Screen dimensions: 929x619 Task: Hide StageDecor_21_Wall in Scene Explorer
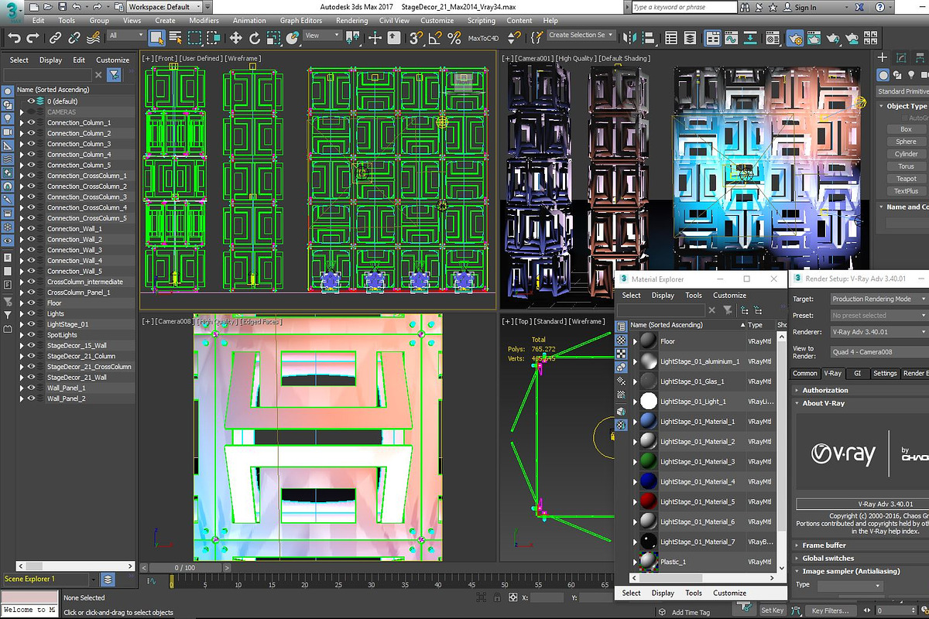pos(32,377)
